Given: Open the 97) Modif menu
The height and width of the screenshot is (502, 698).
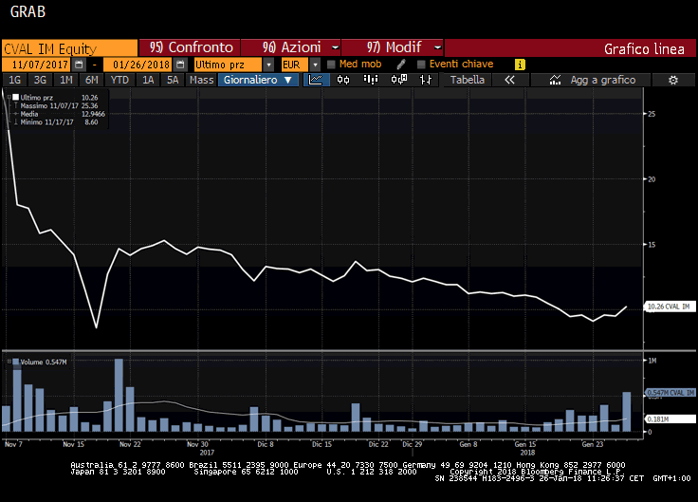Looking at the screenshot, I should pyautogui.click(x=394, y=47).
